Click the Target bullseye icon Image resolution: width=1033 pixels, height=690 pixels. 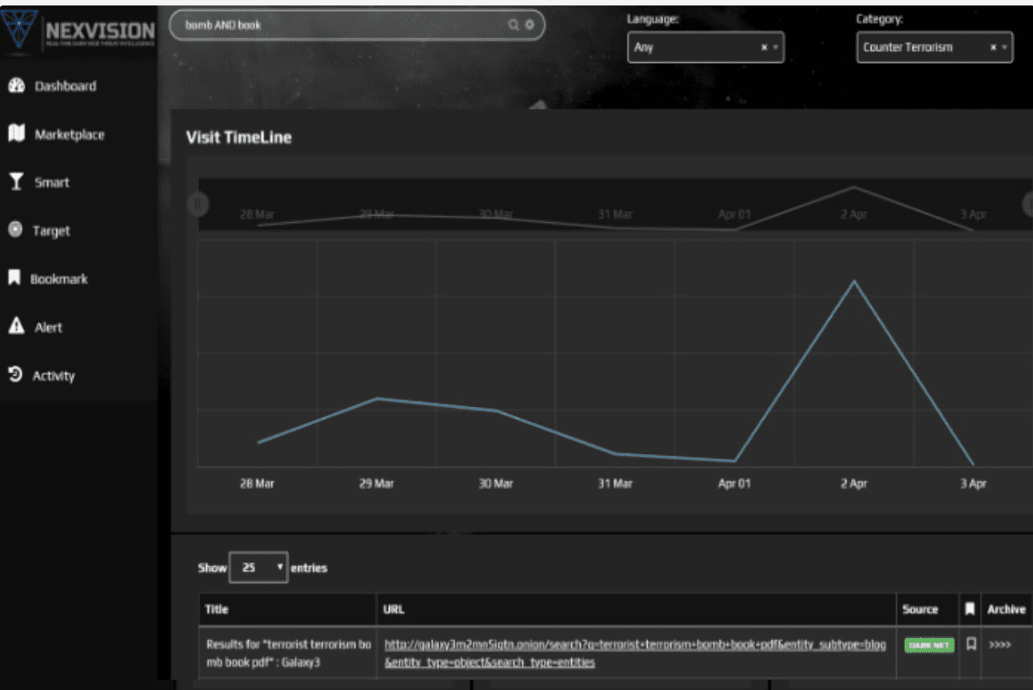pyautogui.click(x=15, y=230)
